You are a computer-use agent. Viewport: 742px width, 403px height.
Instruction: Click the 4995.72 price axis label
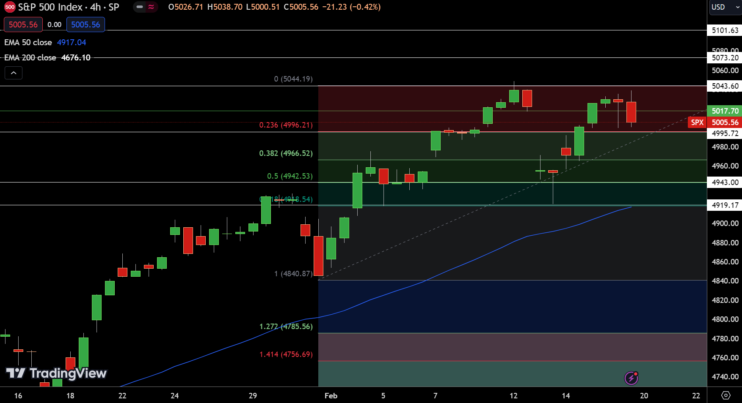725,133
